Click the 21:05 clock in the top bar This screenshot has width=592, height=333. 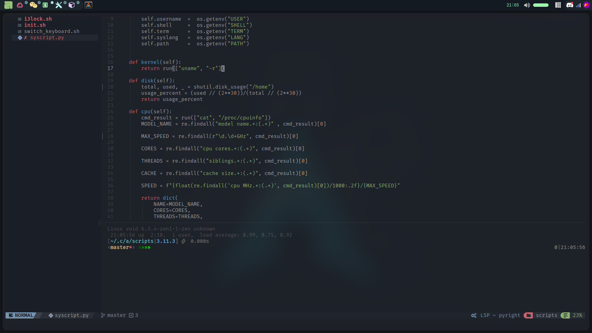coord(512,5)
